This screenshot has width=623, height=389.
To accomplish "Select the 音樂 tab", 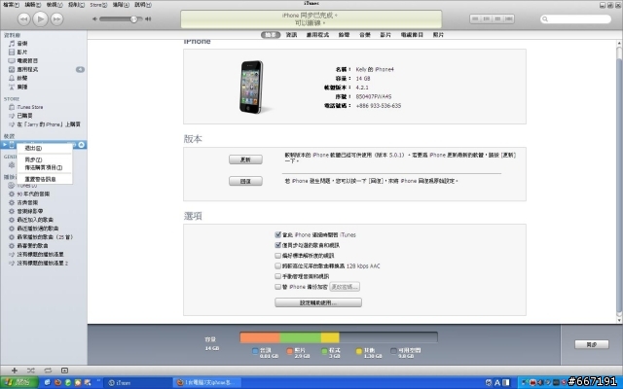I will tap(365, 35).
